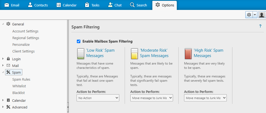Click the Chat person icon
The width and height of the screenshot is (266, 113).
[x=110, y=5]
